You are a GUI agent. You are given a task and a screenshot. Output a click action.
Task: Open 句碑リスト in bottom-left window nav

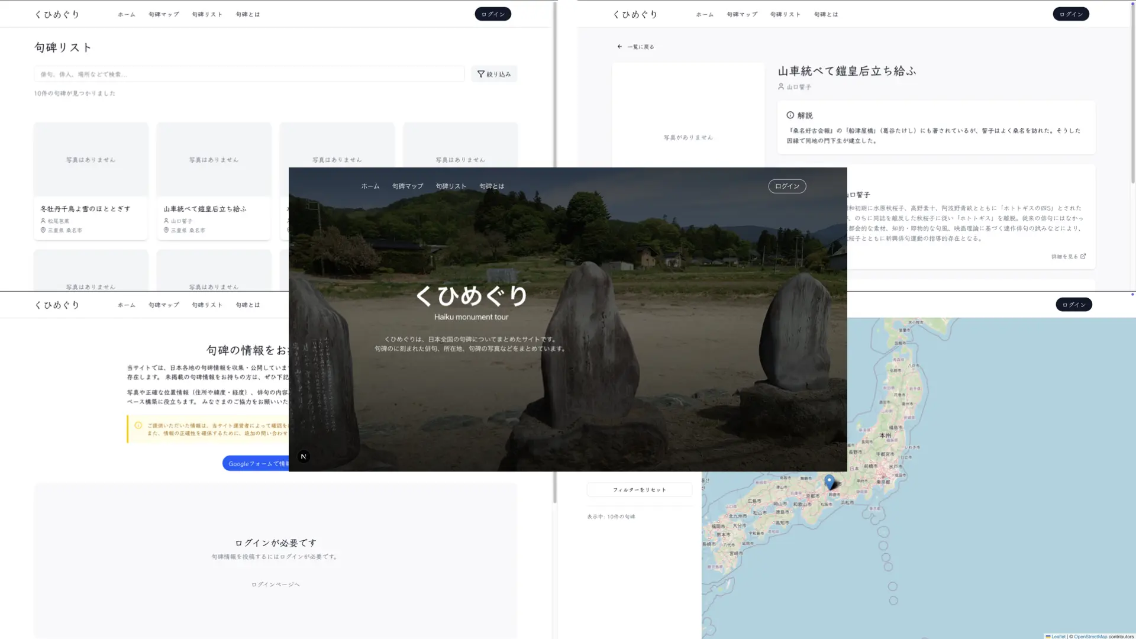click(x=207, y=305)
